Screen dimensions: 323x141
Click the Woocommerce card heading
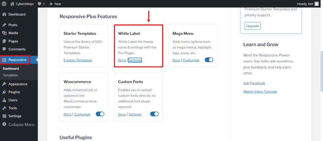tap(78, 82)
